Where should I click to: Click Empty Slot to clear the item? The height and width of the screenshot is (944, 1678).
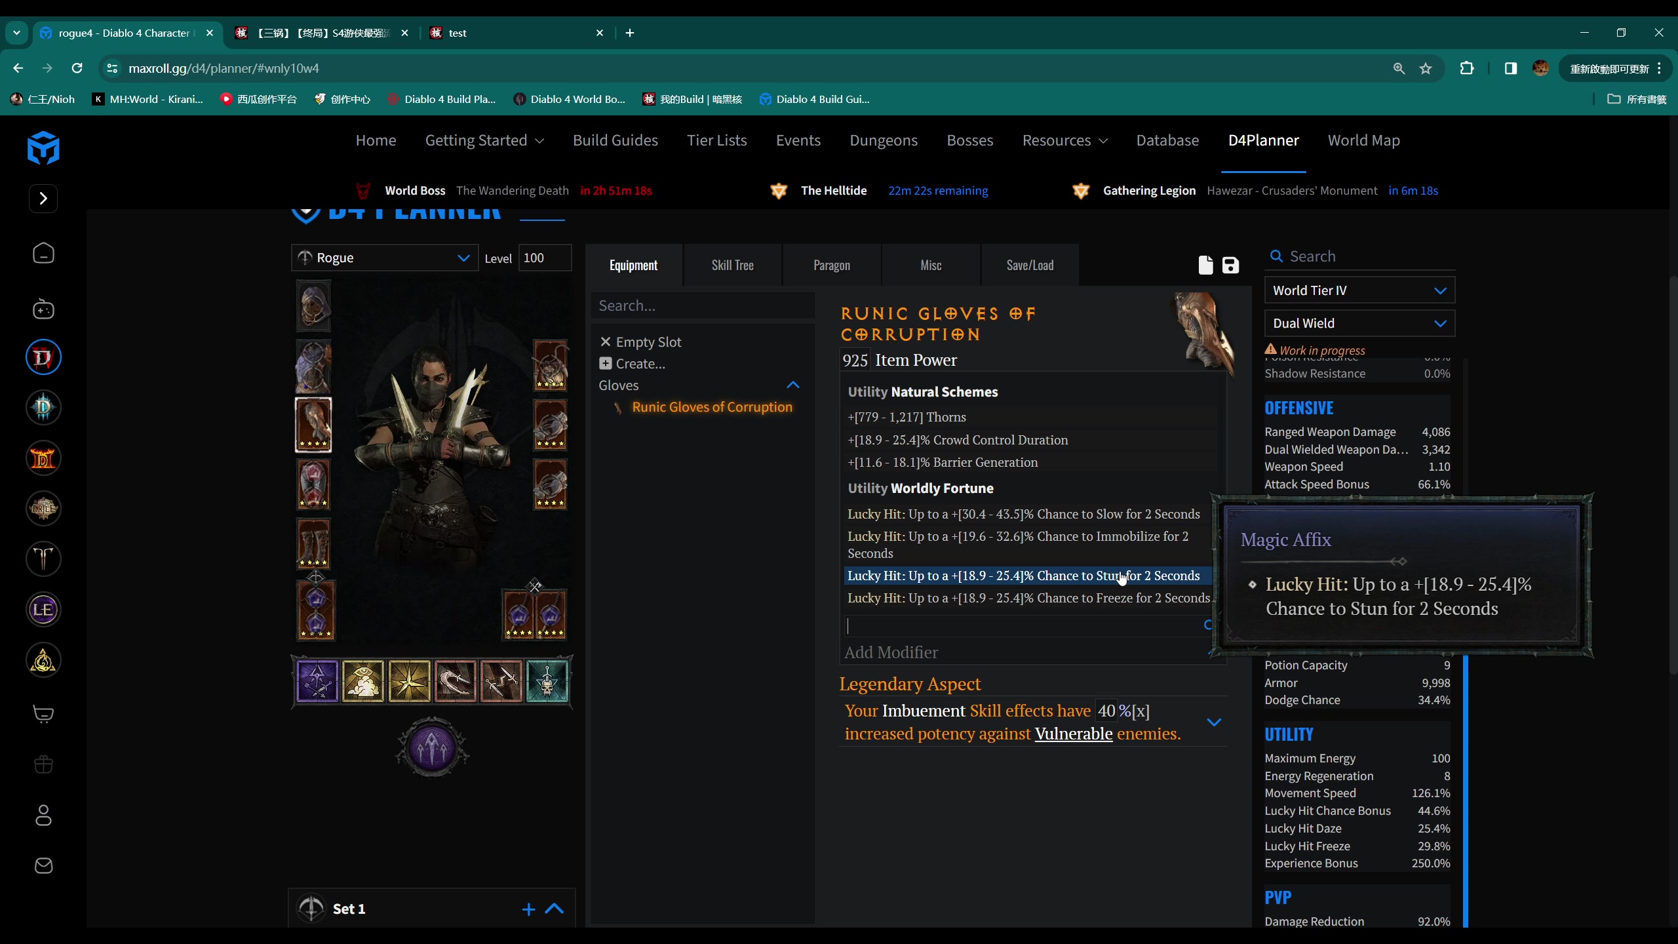pos(641,342)
